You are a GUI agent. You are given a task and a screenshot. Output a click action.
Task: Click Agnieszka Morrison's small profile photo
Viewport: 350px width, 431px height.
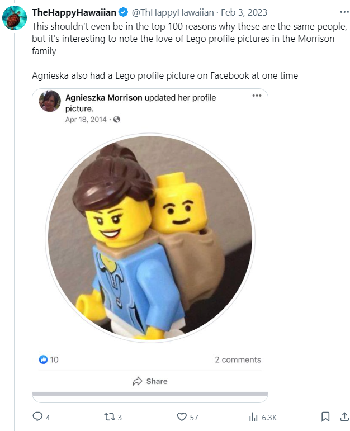tap(50, 101)
